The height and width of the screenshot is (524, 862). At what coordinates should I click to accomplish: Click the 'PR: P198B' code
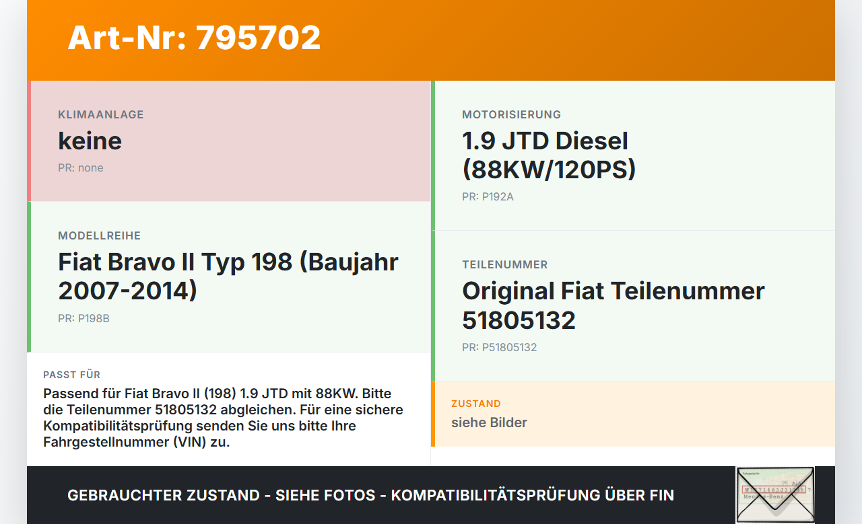click(84, 318)
